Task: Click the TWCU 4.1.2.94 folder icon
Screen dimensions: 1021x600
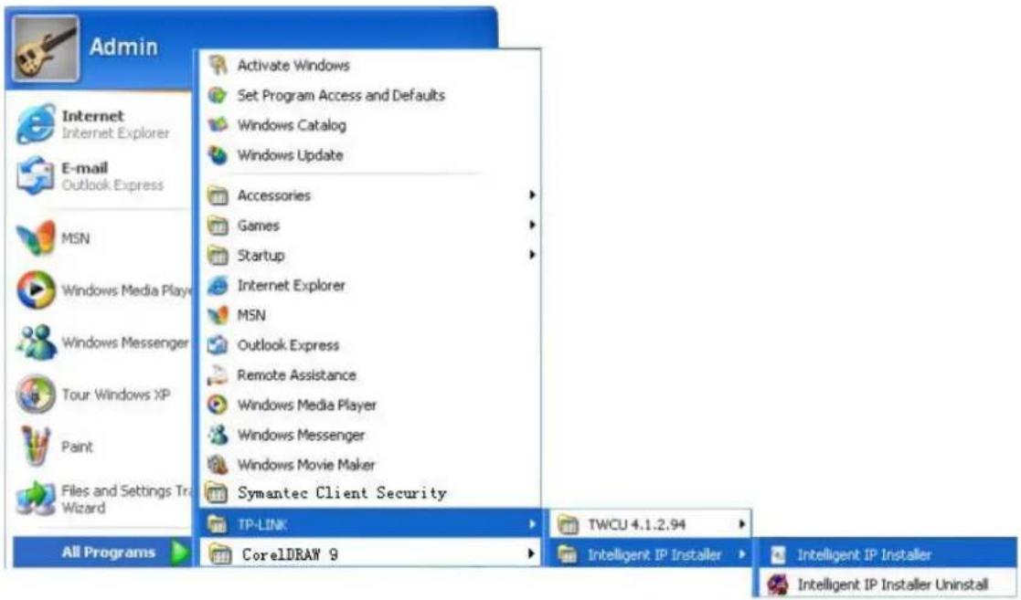Action: coord(568,524)
